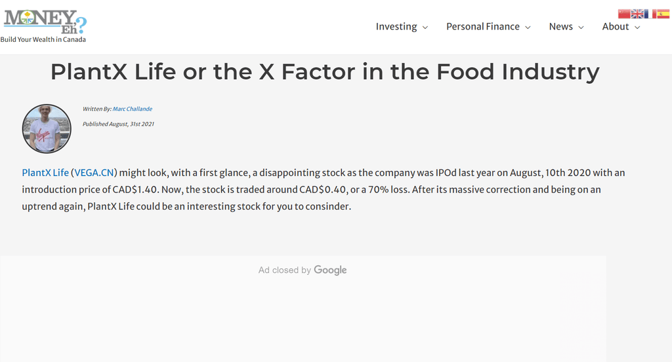This screenshot has height=362, width=672.
Task: Open the About menu label
Action: (615, 27)
